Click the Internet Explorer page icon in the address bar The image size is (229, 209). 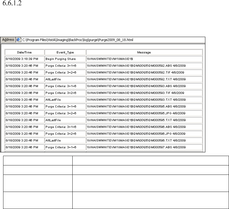point(19,40)
